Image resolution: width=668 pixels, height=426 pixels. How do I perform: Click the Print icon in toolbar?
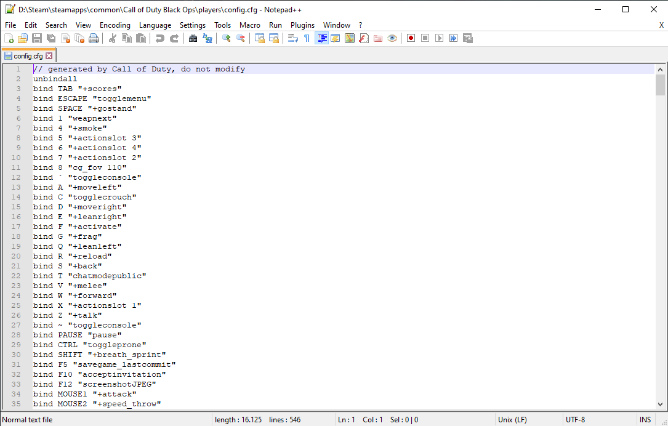click(94, 38)
